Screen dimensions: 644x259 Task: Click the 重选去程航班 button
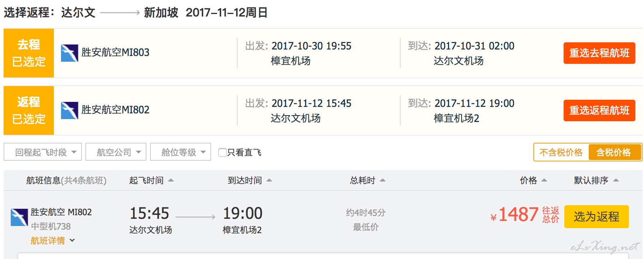[x=599, y=53]
